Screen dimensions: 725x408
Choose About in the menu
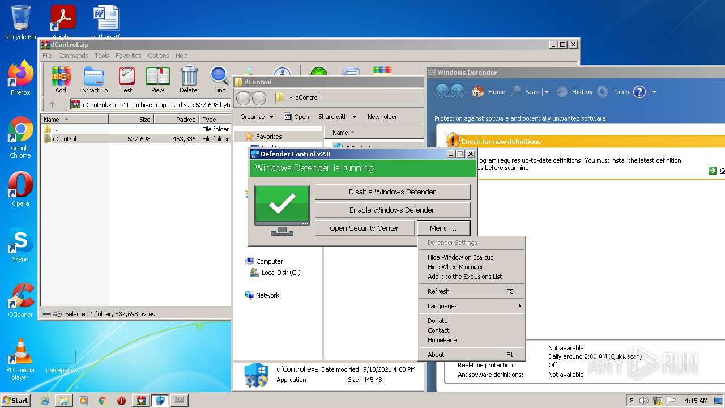coord(471,355)
